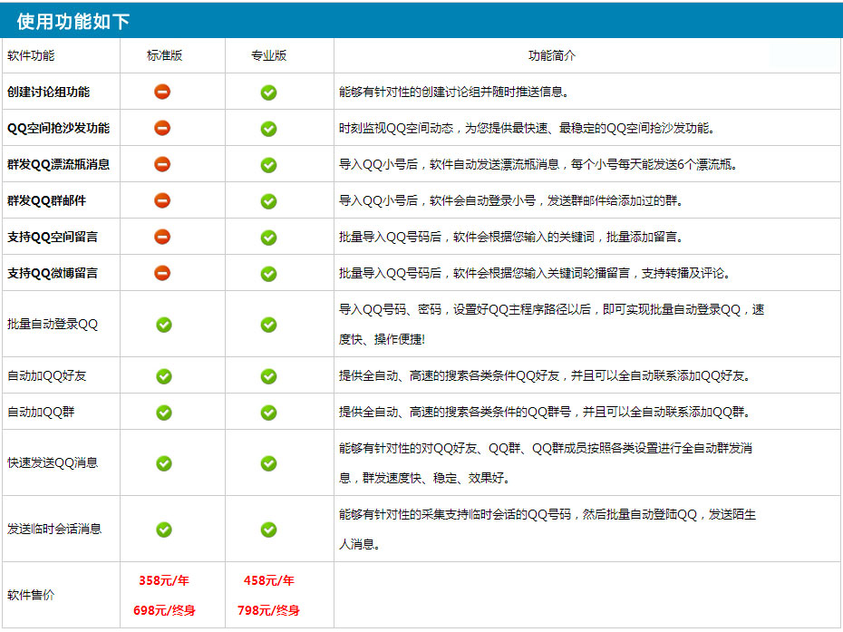
Task: Click description mentioning 全自动群发消息
Action: tap(546, 463)
